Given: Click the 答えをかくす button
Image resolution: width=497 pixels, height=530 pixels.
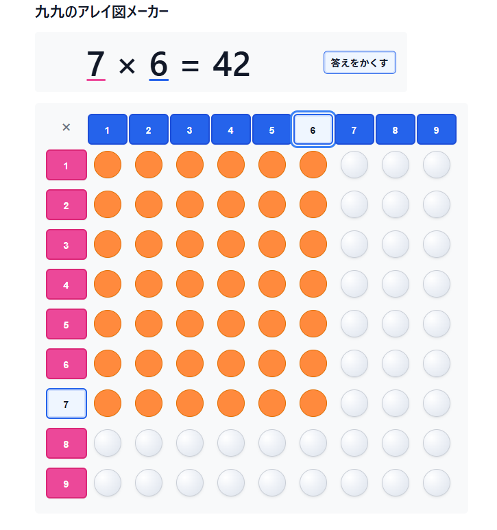Looking at the screenshot, I should tap(359, 62).
